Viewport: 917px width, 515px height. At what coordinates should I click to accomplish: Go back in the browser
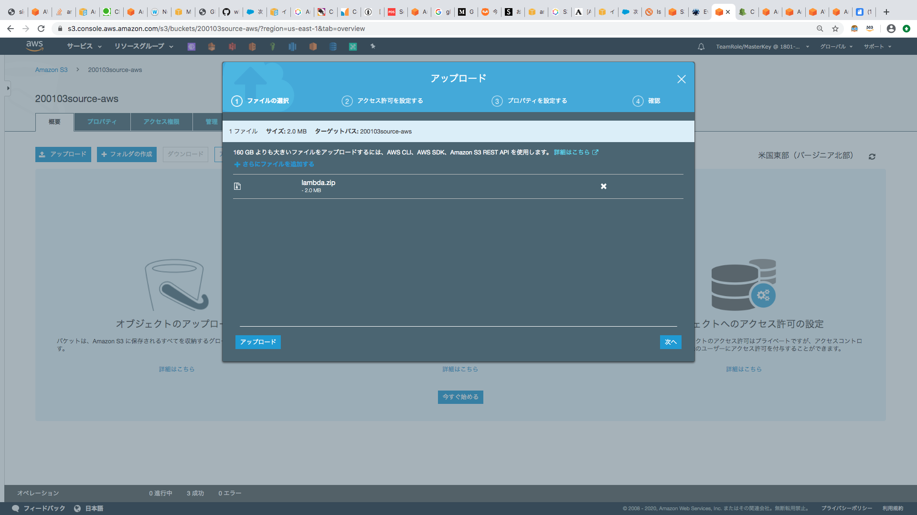coord(11,29)
